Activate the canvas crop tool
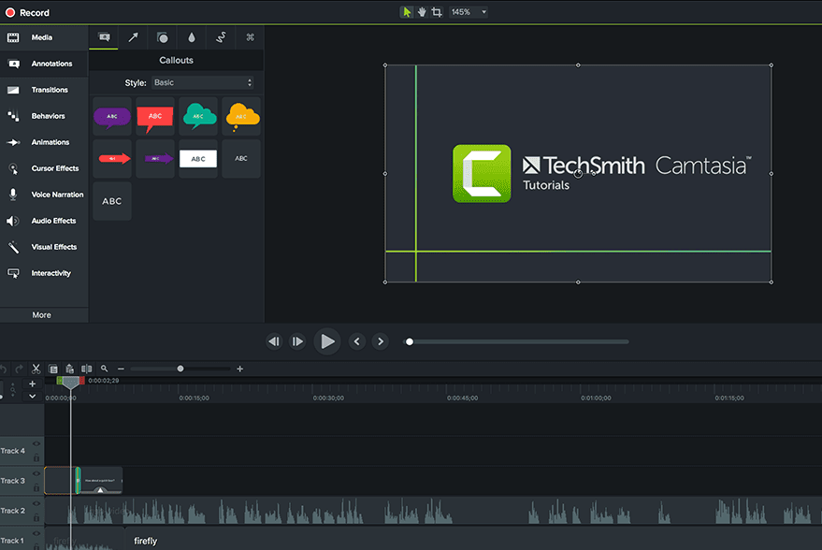 click(437, 12)
